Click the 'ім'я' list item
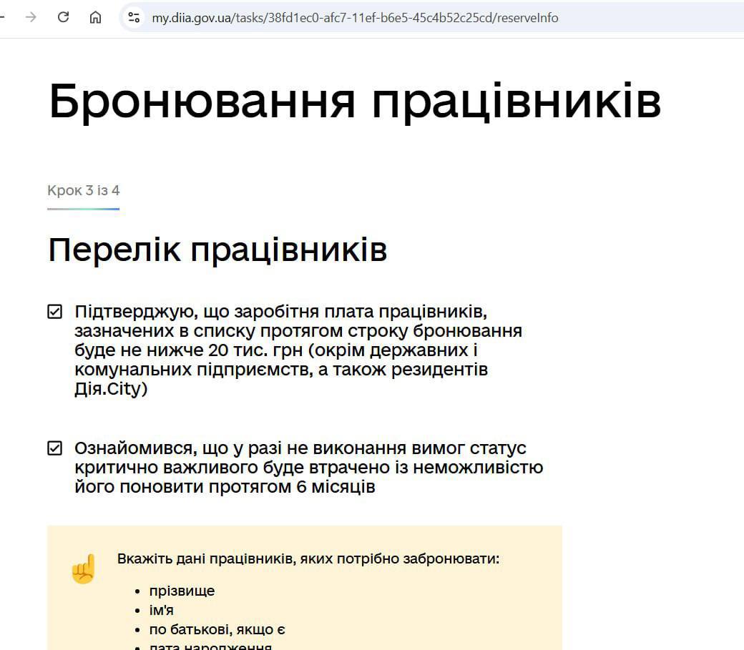The image size is (744, 650). click(x=161, y=610)
